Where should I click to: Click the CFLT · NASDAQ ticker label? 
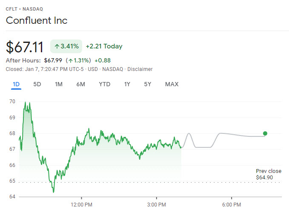[x=24, y=9]
